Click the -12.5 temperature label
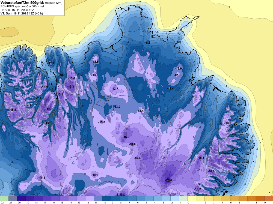Image resolution: width=273 pixels, height=204 pixels. pyautogui.click(x=95, y=62)
